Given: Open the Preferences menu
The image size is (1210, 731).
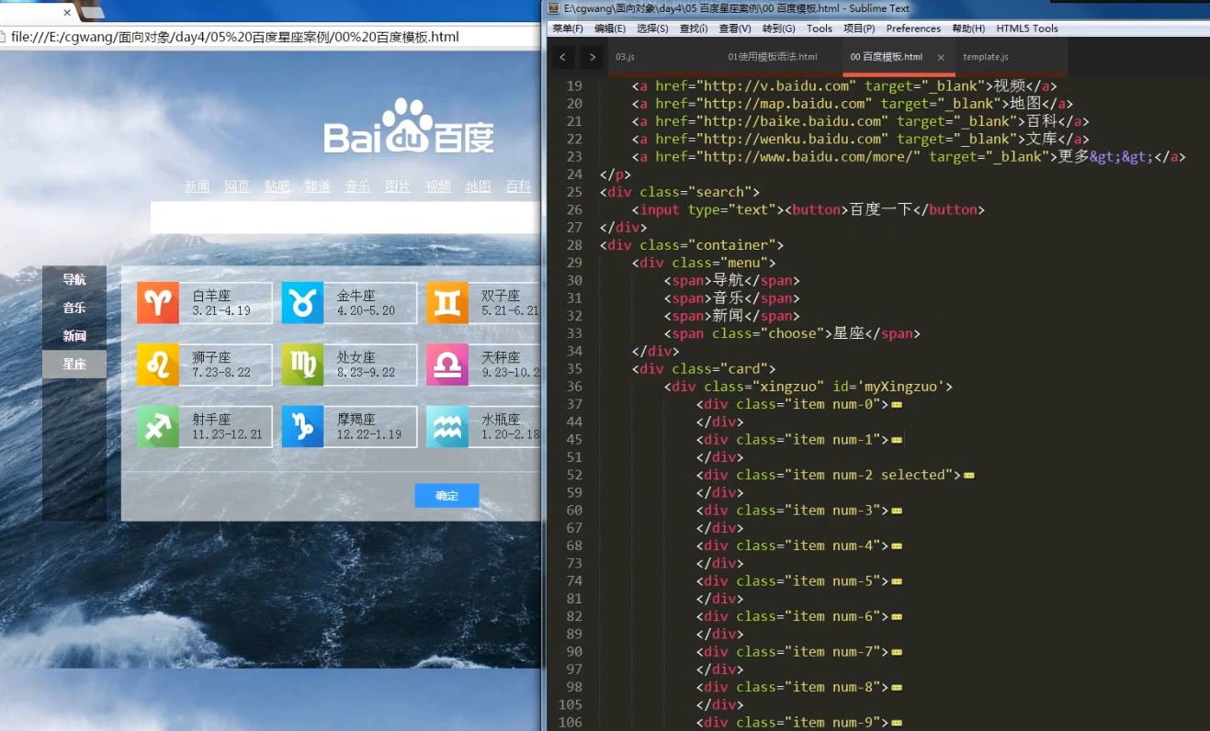Looking at the screenshot, I should click(x=913, y=28).
